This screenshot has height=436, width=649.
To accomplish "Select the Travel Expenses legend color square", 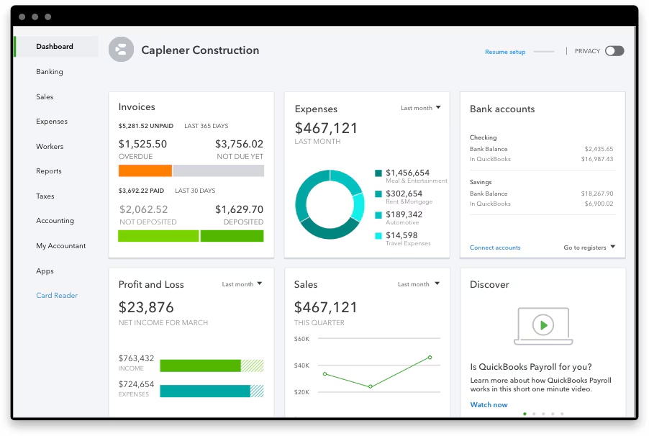I will tap(377, 235).
